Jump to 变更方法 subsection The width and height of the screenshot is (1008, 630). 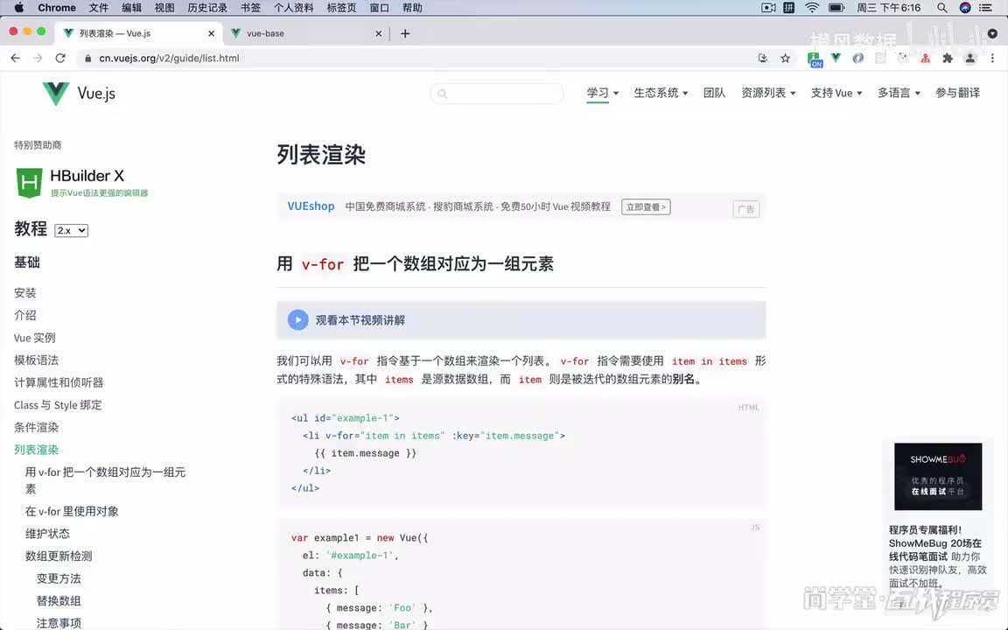(59, 578)
